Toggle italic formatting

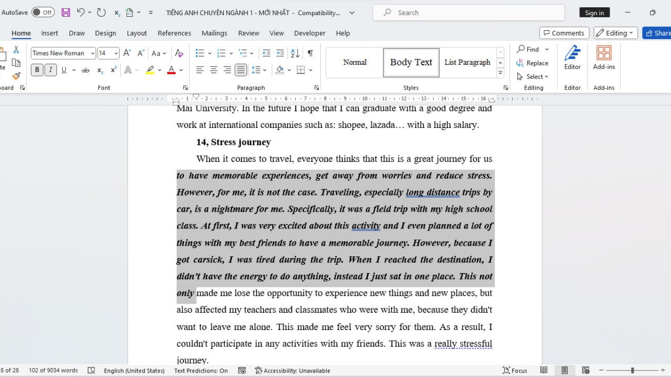pos(50,70)
